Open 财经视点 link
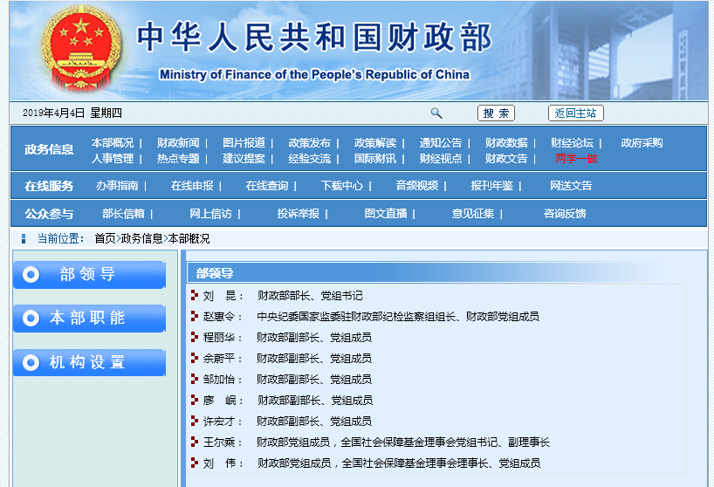This screenshot has height=487, width=714. click(440, 158)
